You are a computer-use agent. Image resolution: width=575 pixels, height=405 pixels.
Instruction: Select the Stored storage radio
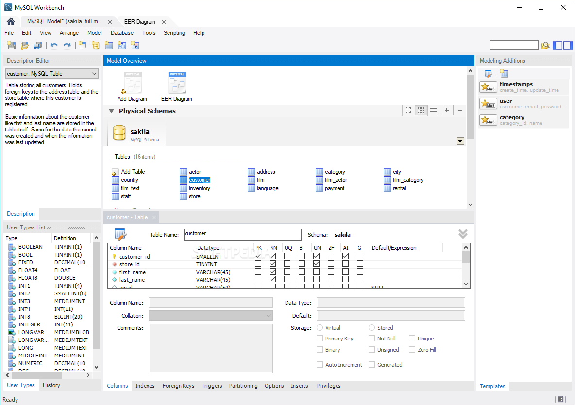coord(372,328)
